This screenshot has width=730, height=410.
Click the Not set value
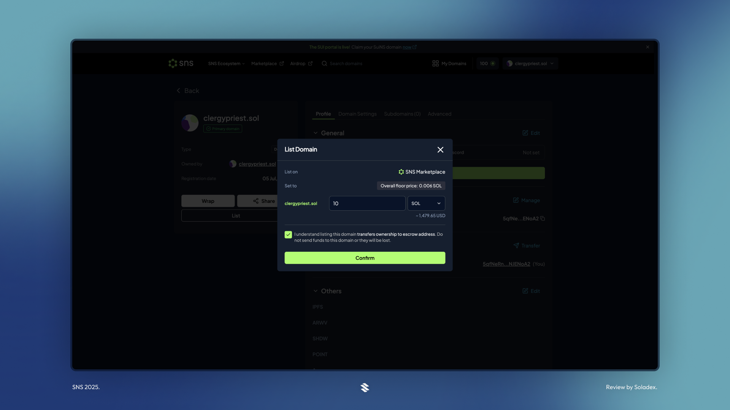(x=531, y=153)
